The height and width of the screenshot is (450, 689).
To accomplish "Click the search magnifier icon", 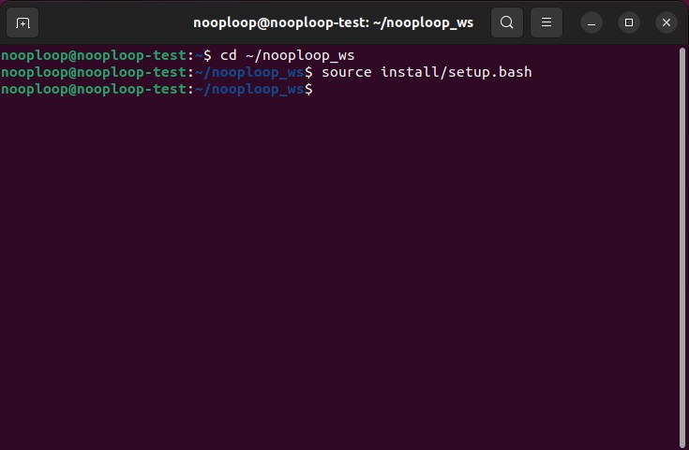I will click(x=507, y=22).
